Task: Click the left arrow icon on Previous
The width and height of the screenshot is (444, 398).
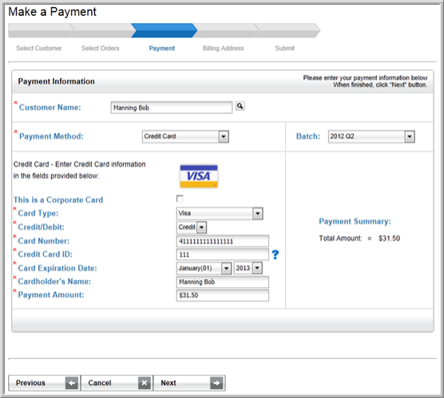Action: pyautogui.click(x=72, y=383)
